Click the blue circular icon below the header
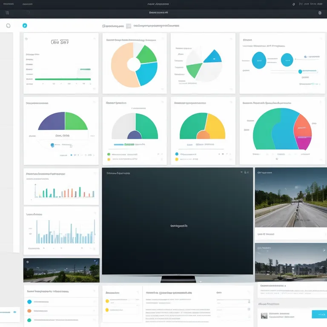Image resolution: width=327 pixels, height=327 pixels. pyautogui.click(x=25, y=26)
